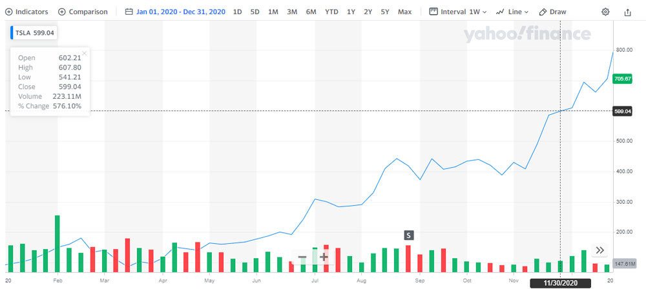
Task: Click the TSLA 599.04 symbol label
Action: point(35,33)
